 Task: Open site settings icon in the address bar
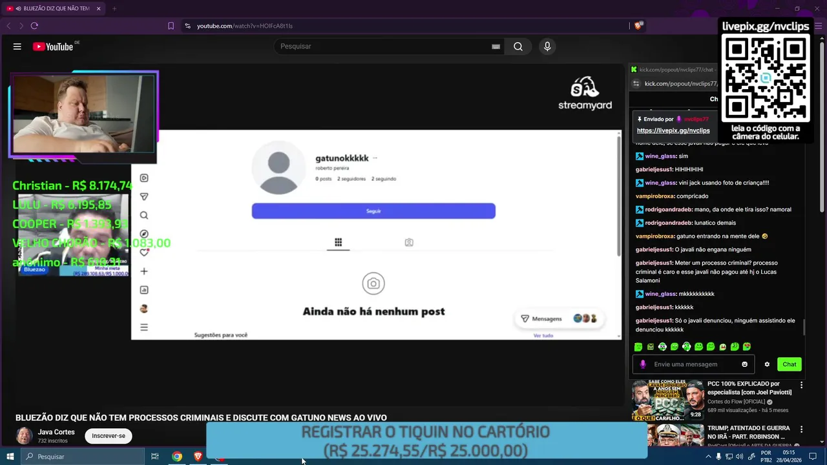point(187,26)
